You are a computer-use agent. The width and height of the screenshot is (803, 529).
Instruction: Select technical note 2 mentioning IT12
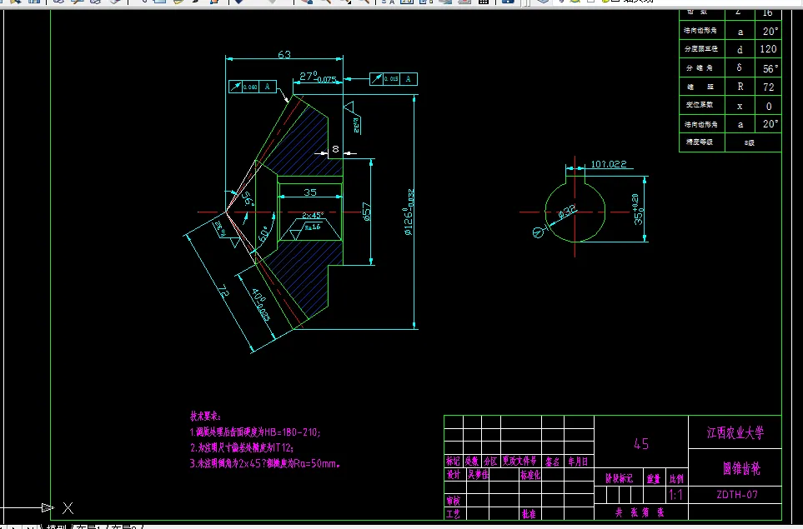pos(242,448)
